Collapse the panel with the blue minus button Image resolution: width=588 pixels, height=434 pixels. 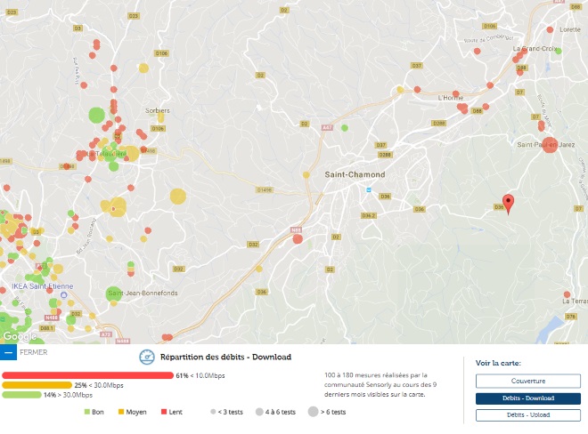[9, 352]
